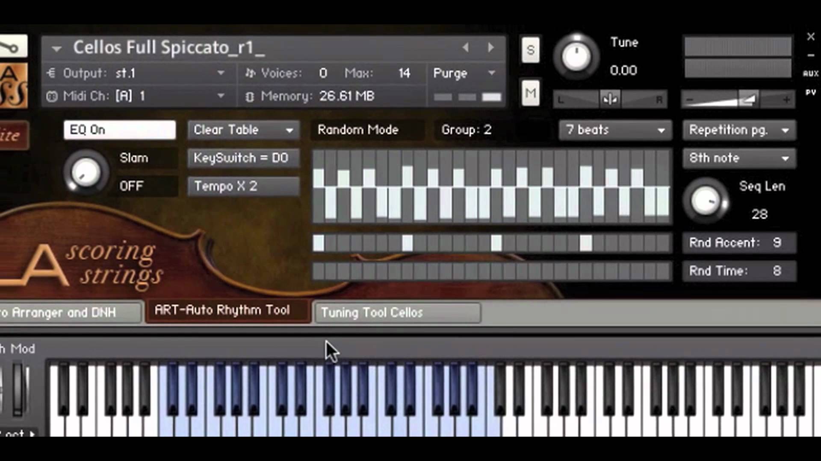This screenshot has height=461, width=821.
Task: Open the Clear Table dropdown
Action: pyautogui.click(x=242, y=129)
